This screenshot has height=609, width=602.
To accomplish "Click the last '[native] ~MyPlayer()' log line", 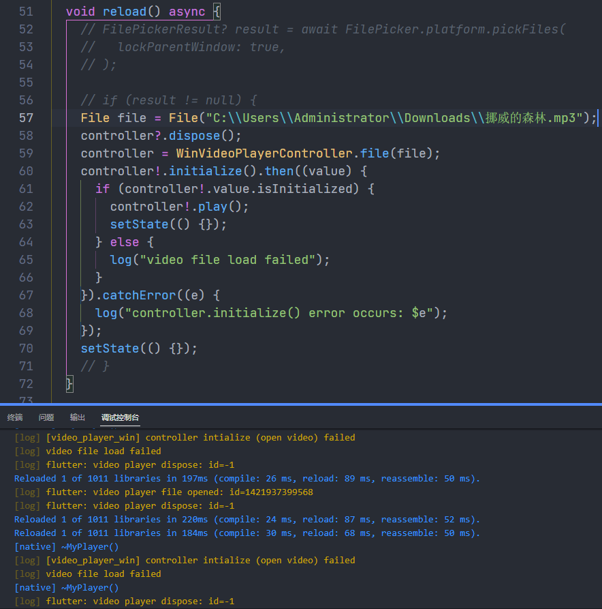I will 66,588.
